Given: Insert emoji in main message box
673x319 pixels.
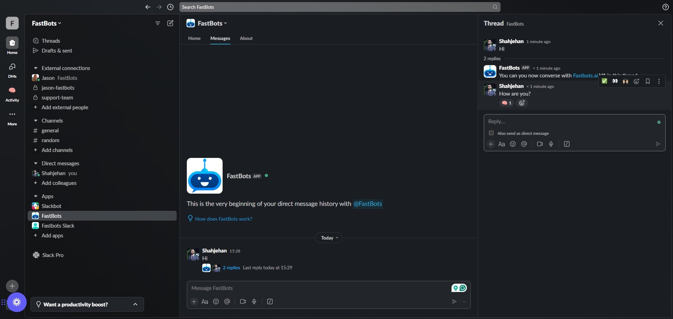Looking at the screenshot, I should [x=216, y=301].
